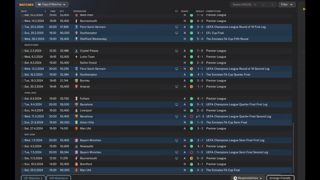Click the Arsenal club badge icon
The height and width of the screenshot is (180, 320).
click(x=76, y=87)
